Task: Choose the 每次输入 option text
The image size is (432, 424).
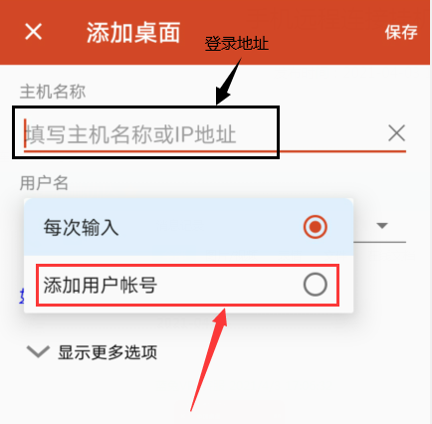Action: pyautogui.click(x=81, y=227)
